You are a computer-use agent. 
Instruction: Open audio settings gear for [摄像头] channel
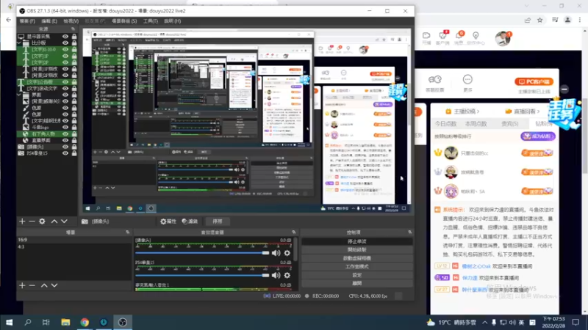tap(287, 253)
